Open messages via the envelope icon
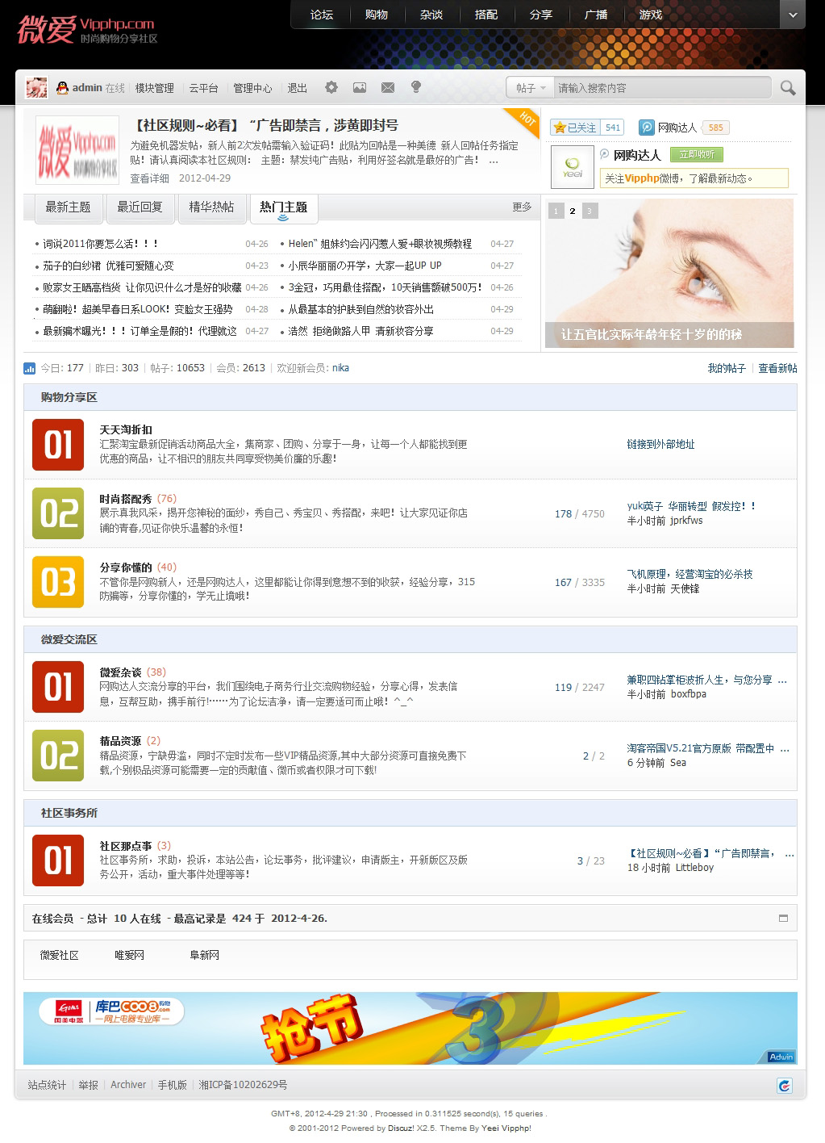The height and width of the screenshot is (1143, 825). click(389, 87)
